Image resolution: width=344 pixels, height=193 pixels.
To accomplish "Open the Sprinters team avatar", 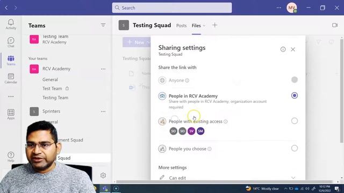I will coord(34,112).
